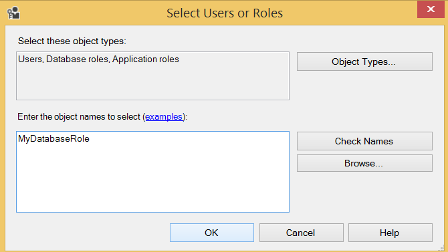
Task: Dismiss dialog with the Cancel button
Action: click(x=301, y=233)
